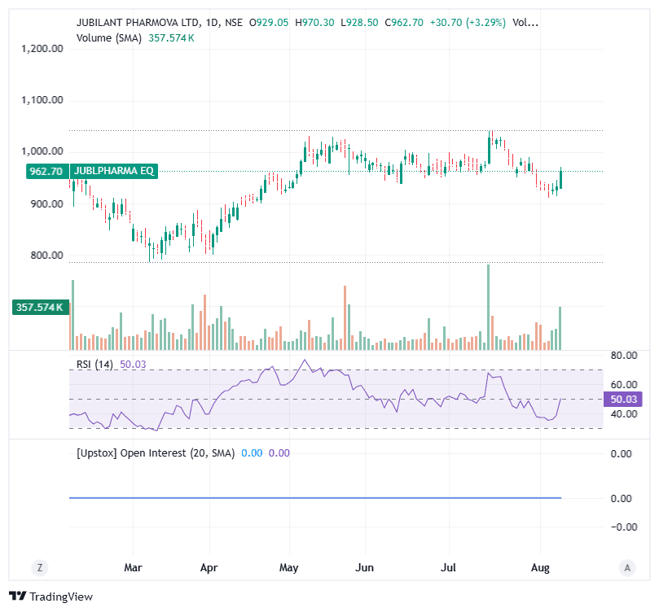Click the 1,000.00 price axis label

point(42,151)
